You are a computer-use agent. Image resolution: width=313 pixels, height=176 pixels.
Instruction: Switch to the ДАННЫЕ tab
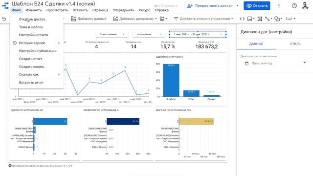click(256, 44)
